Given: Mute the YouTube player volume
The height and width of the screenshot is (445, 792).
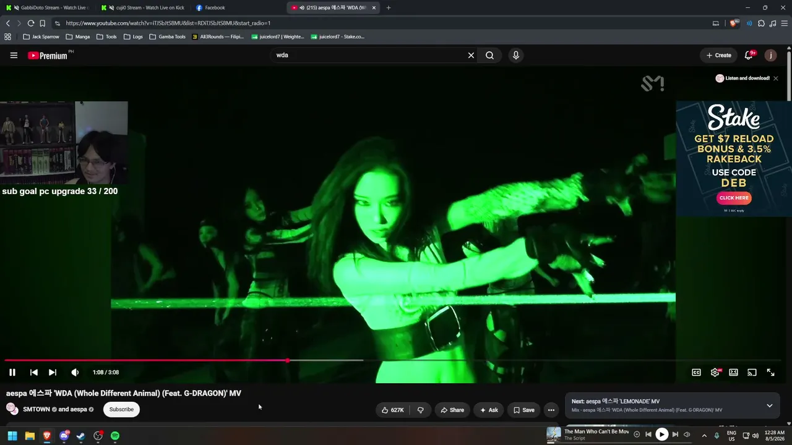Looking at the screenshot, I should coord(75,372).
